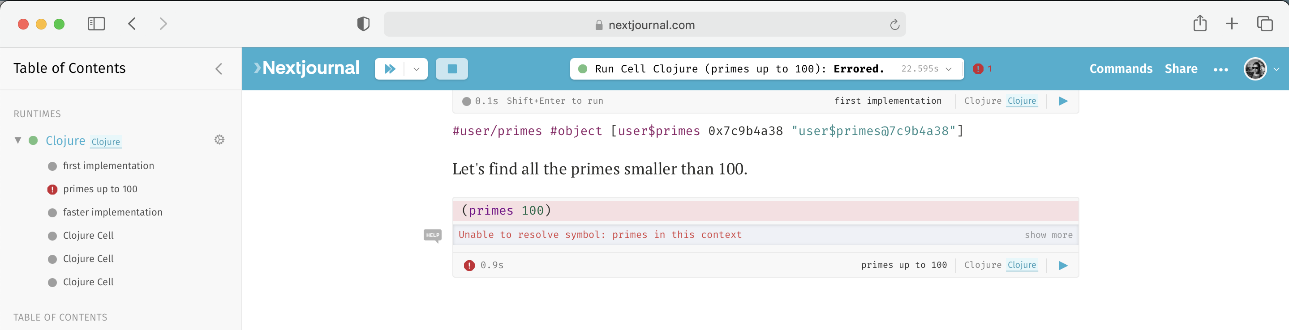Go forward in browser history
The width and height of the screenshot is (1289, 330).
[x=163, y=23]
